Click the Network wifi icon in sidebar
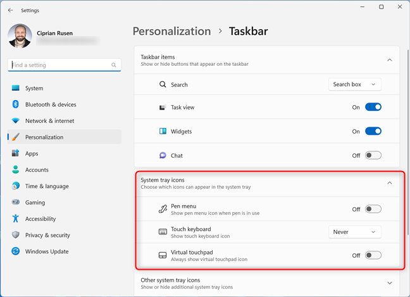 pos(16,120)
